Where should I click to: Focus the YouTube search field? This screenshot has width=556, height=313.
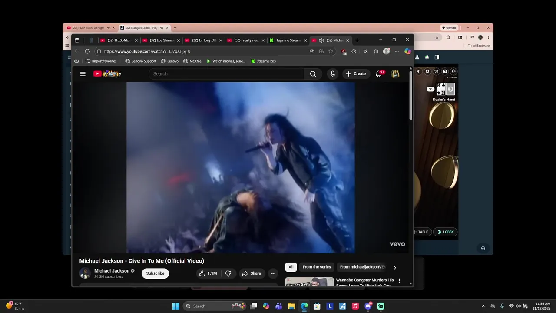point(226,74)
